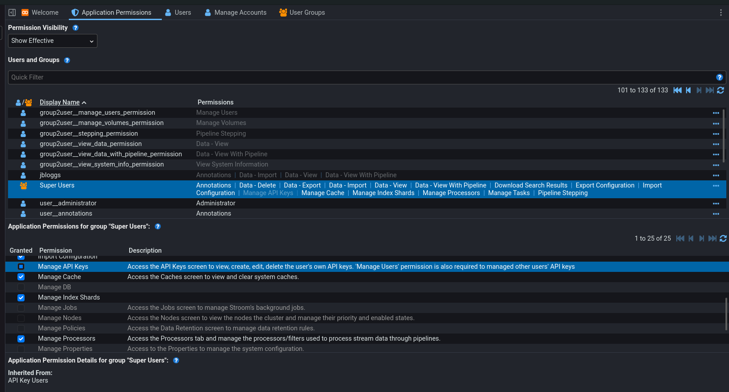
Task: Go to previous page of users list
Action: tap(688, 90)
